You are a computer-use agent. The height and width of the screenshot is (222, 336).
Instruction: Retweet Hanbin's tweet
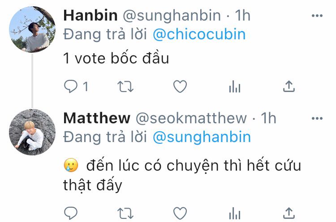pyautogui.click(x=125, y=87)
